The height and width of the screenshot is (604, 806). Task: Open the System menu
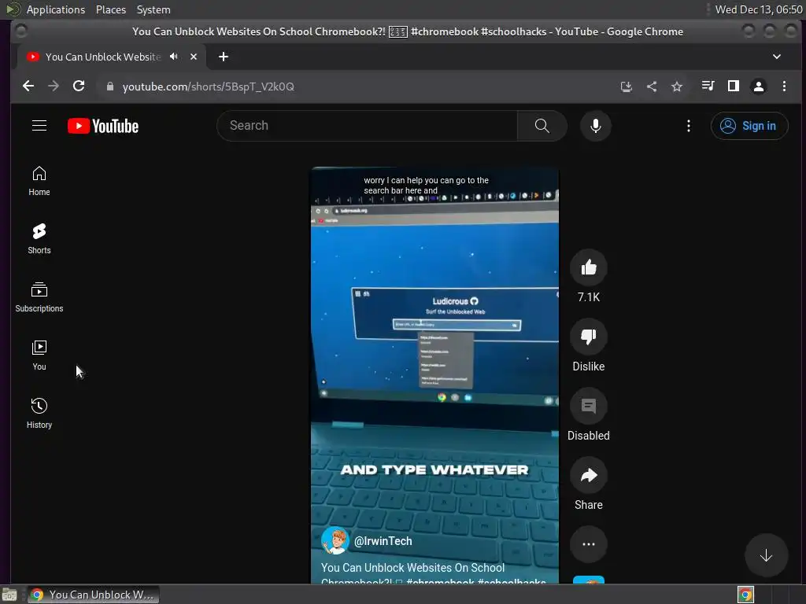pos(153,9)
